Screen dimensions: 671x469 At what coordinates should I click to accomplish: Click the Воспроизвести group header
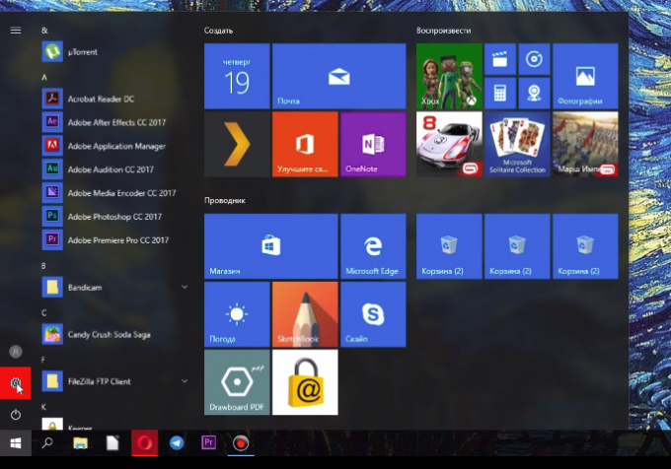pos(443,31)
